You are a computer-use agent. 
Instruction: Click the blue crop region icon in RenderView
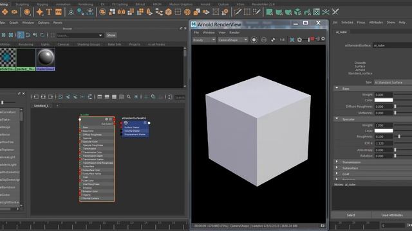[x=292, y=40]
